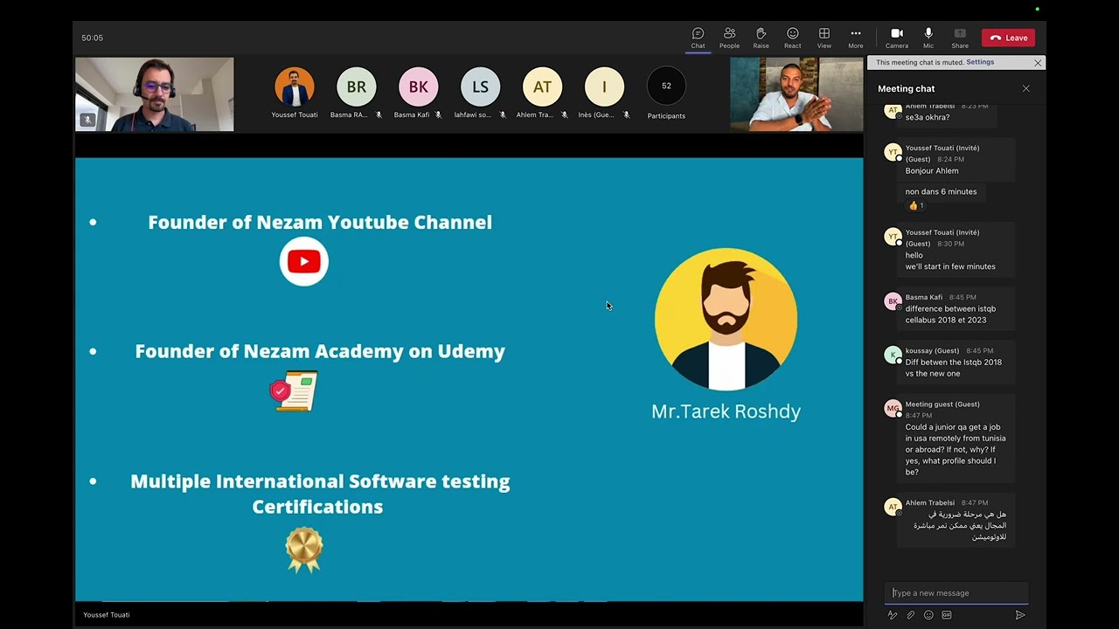The image size is (1119, 629).
Task: Open the emoji picker in chat
Action: pos(928,615)
